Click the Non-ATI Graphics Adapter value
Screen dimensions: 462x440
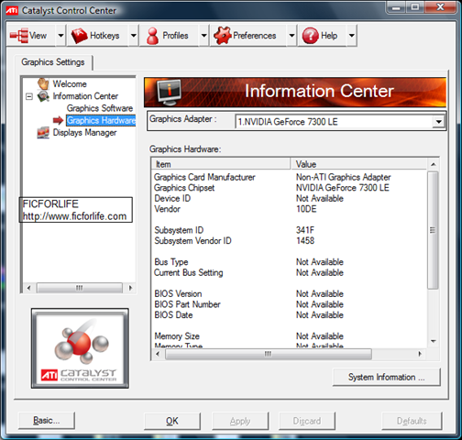(344, 177)
